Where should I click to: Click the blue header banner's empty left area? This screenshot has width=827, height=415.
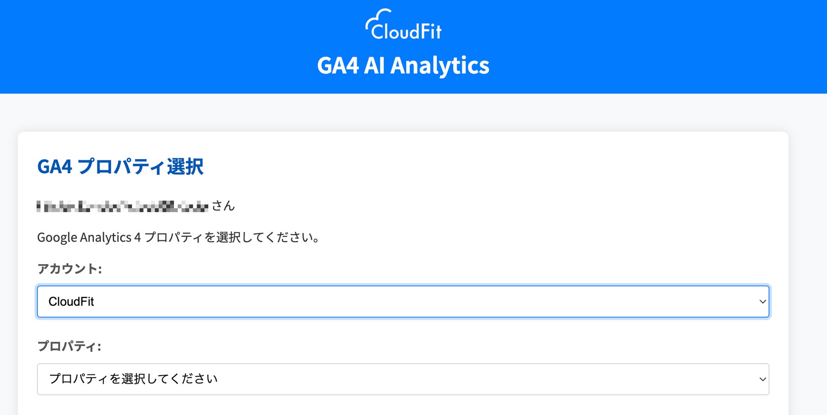click(x=127, y=47)
